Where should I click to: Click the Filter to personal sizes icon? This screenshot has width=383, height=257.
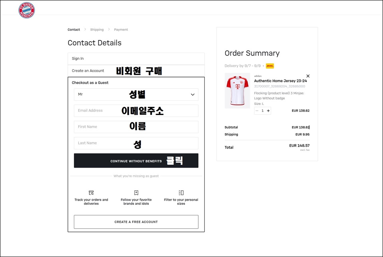[x=181, y=193]
